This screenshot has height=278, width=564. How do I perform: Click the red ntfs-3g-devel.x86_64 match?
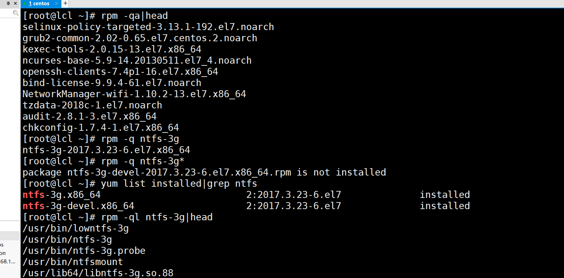coord(78,206)
